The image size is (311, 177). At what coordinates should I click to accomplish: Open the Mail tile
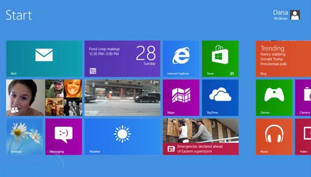[44, 59]
